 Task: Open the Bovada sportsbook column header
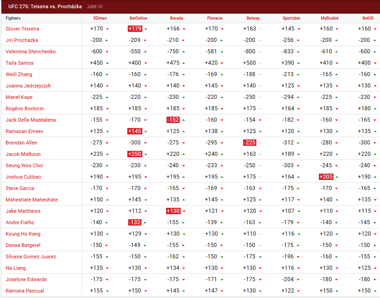pyautogui.click(x=177, y=18)
